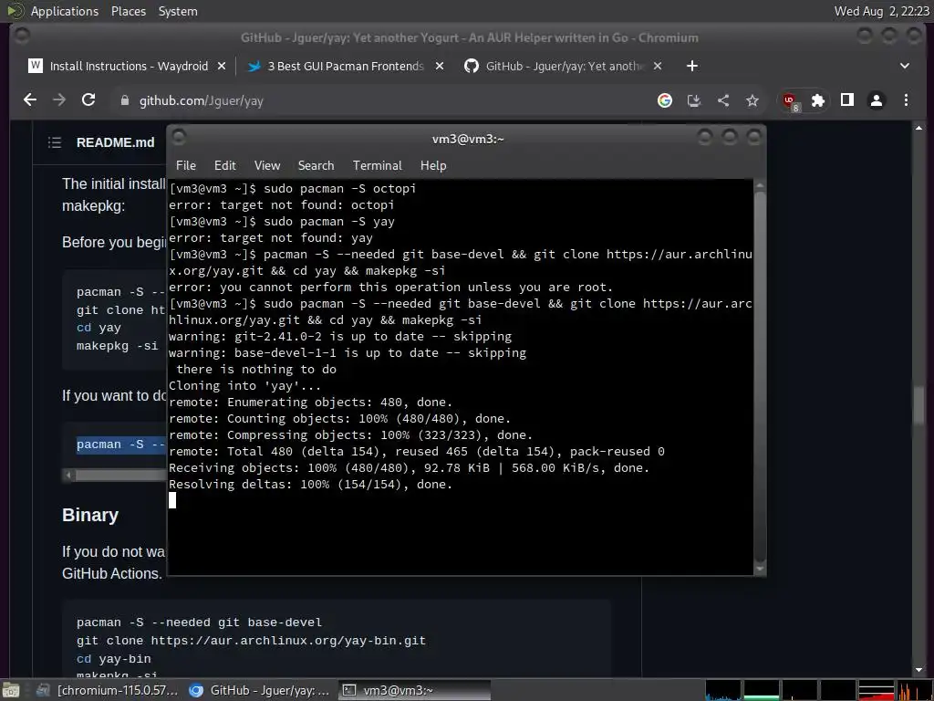Click 'makepkg -si' line in first code block
The height and width of the screenshot is (701, 934).
tap(118, 346)
